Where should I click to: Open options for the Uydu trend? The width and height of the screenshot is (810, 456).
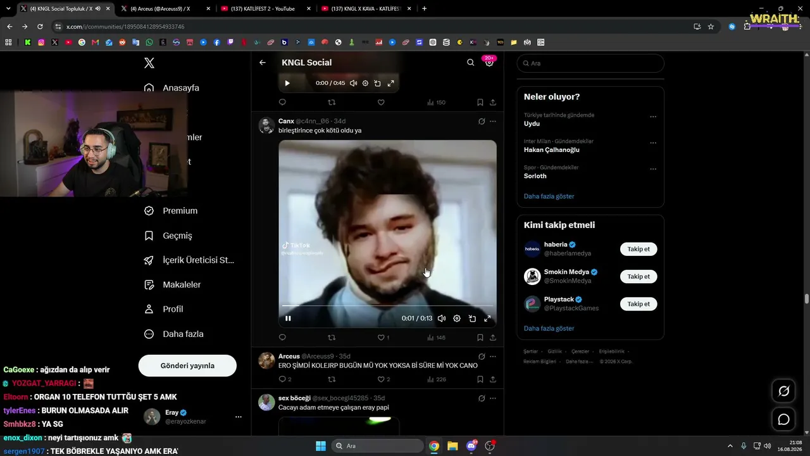tap(653, 117)
